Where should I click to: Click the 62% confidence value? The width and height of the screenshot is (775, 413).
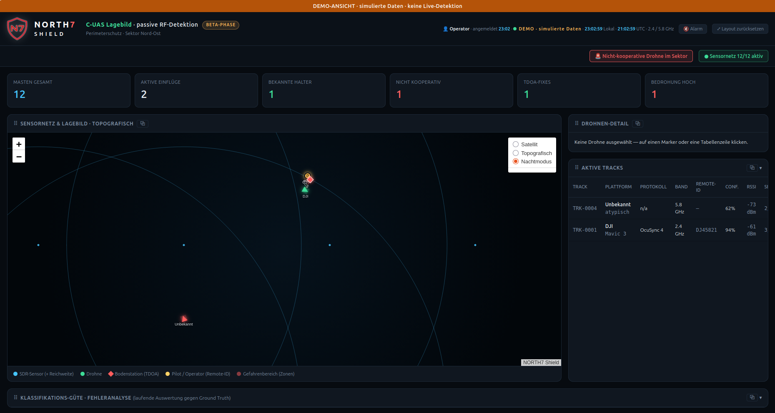pyautogui.click(x=730, y=208)
